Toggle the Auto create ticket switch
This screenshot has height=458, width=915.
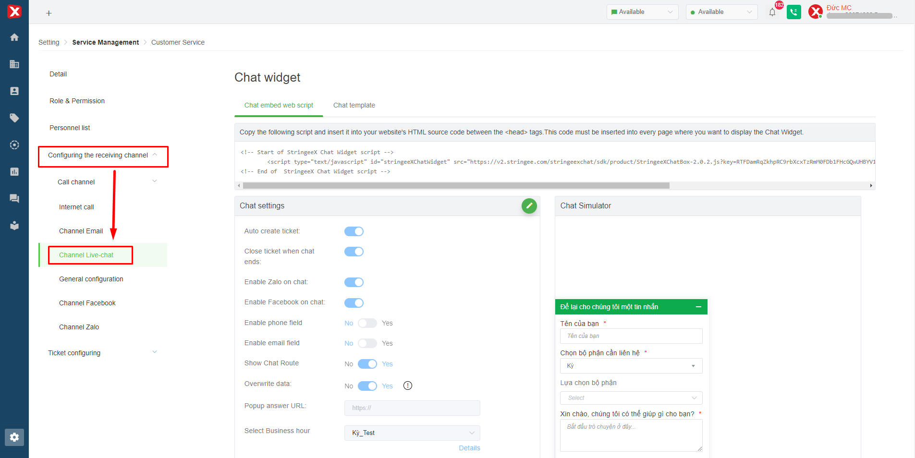point(354,231)
